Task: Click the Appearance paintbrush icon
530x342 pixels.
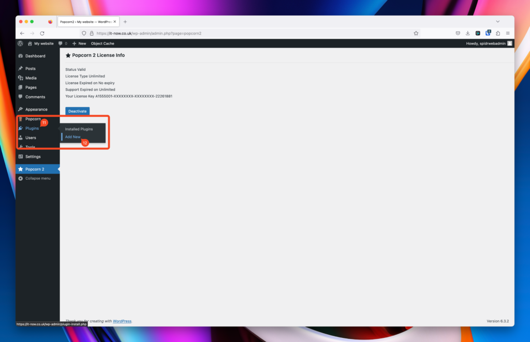Action: pyautogui.click(x=21, y=110)
